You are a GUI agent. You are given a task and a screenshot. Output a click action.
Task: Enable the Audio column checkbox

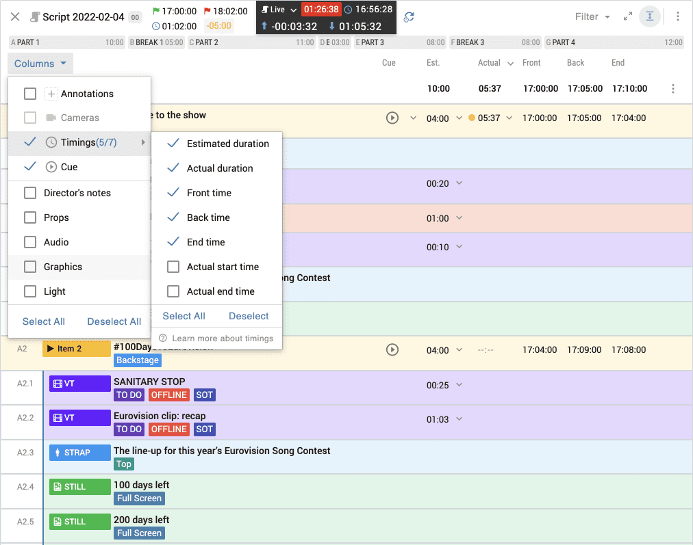coord(30,242)
